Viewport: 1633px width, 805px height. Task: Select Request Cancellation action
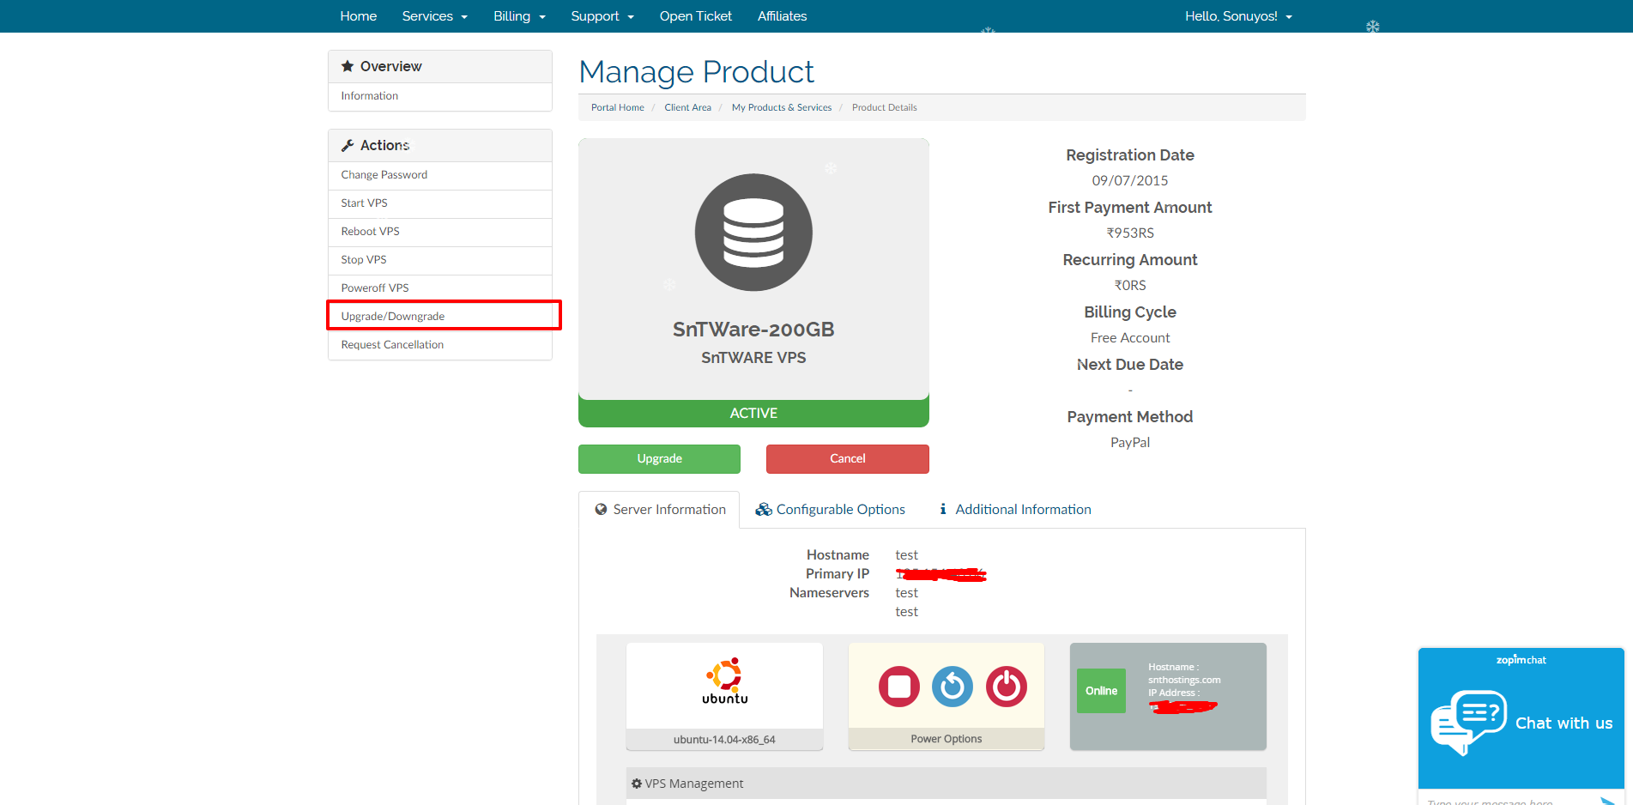(440, 345)
